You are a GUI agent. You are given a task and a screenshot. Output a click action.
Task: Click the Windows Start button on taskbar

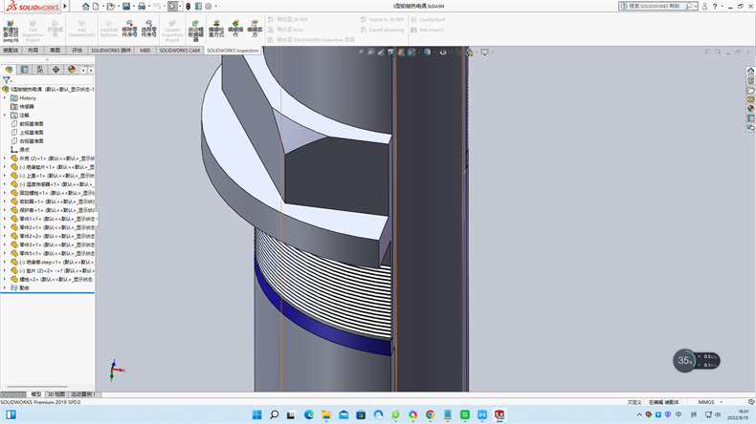[256, 414]
